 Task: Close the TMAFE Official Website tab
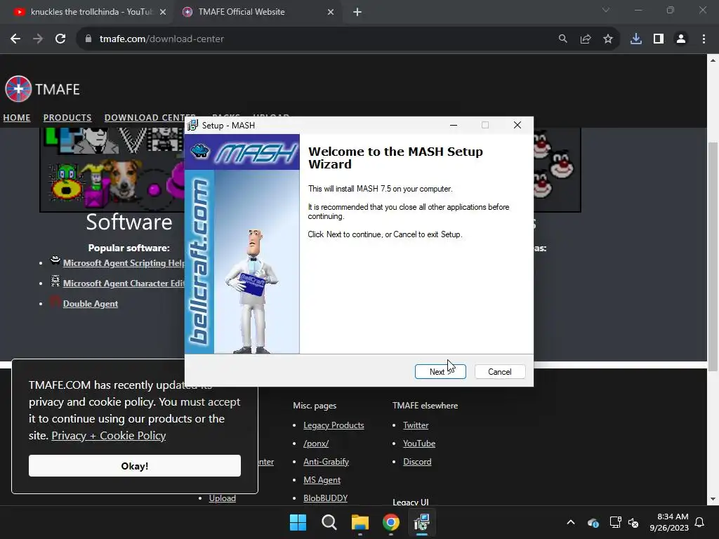pos(331,12)
